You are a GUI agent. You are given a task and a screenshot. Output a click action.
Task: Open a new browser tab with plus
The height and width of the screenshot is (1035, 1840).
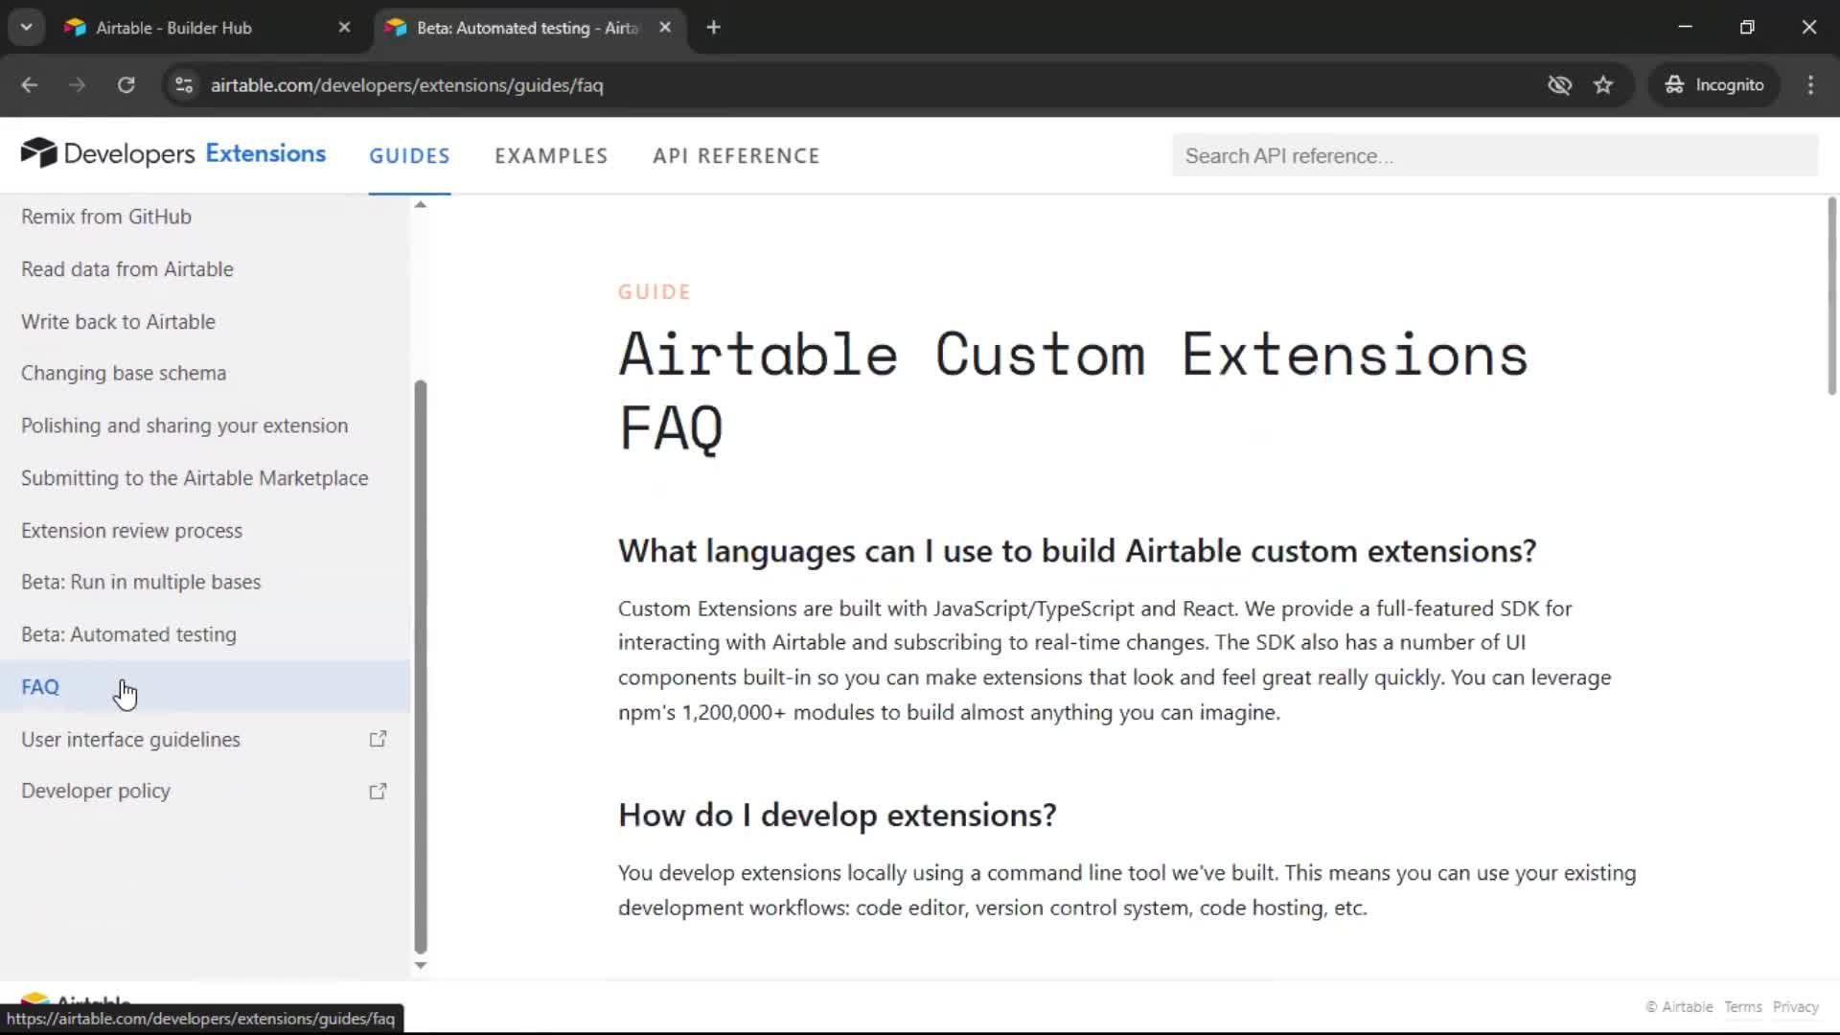click(x=713, y=28)
